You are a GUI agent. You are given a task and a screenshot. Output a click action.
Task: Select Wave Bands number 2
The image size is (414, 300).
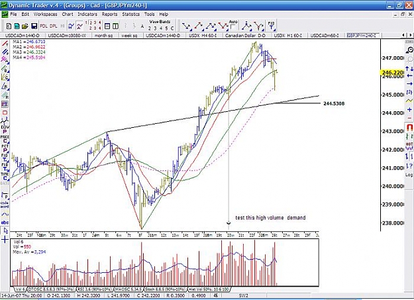tap(150, 28)
